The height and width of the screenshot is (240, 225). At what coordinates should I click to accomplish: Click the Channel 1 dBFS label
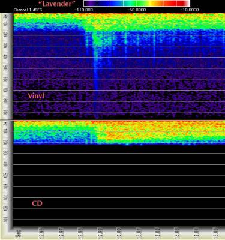28,10
